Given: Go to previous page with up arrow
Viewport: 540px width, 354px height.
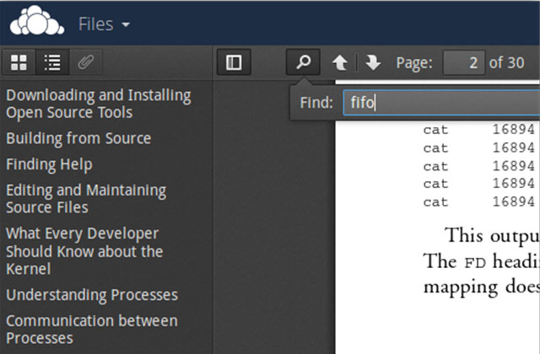Looking at the screenshot, I should pyautogui.click(x=339, y=62).
